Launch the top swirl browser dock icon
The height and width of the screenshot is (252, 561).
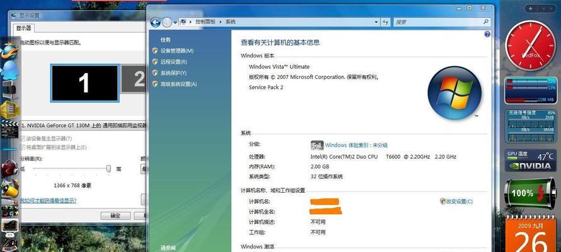(9, 50)
